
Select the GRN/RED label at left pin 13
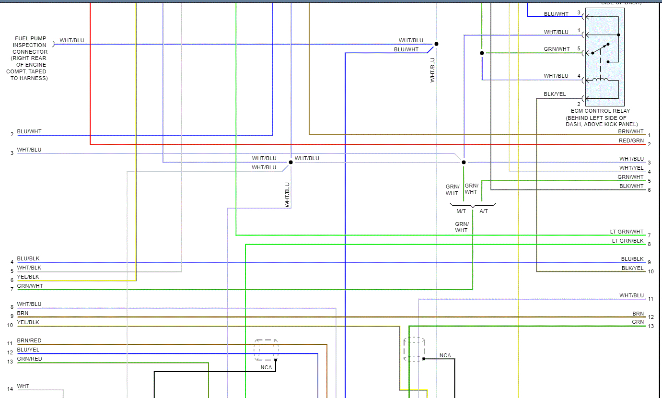(x=30, y=359)
